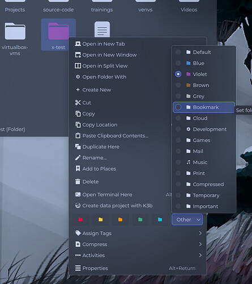Viewport: 252px width, 284px height.
Task: Apply the cyan folder color swatch
Action: coord(160,220)
